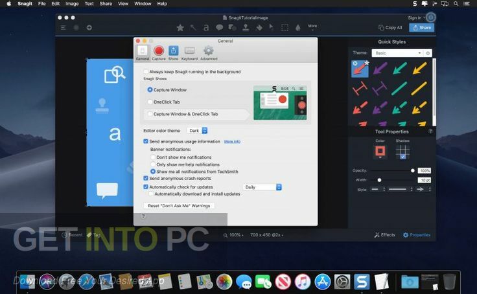Viewport: 477px width, 294px height.
Task: Open the theme settings gear in Quick Styles
Action: tap(428, 53)
